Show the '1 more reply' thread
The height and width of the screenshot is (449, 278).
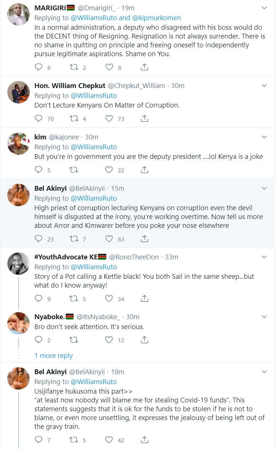coord(54,355)
